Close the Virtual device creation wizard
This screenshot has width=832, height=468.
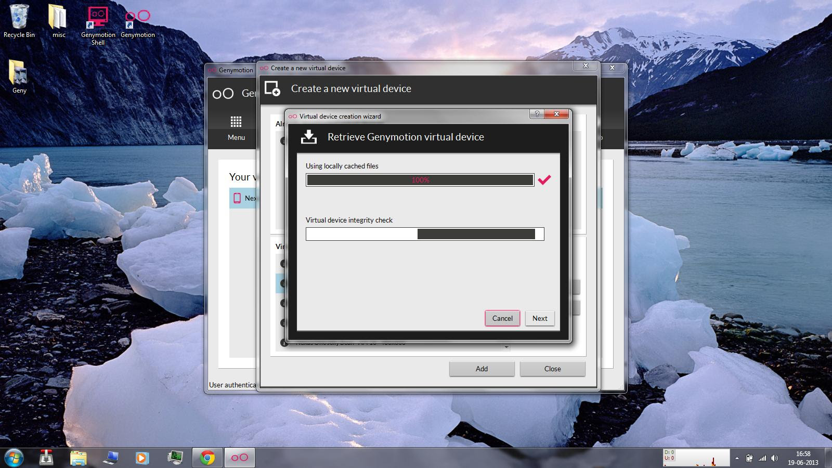[x=556, y=114]
